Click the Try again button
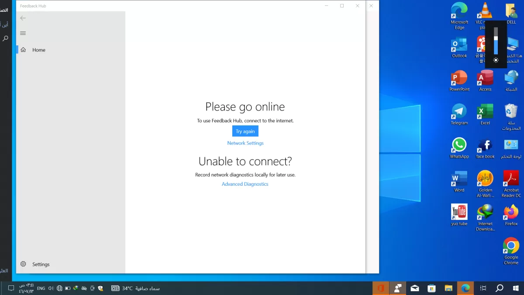Viewport: 524px width, 295px height. click(245, 131)
